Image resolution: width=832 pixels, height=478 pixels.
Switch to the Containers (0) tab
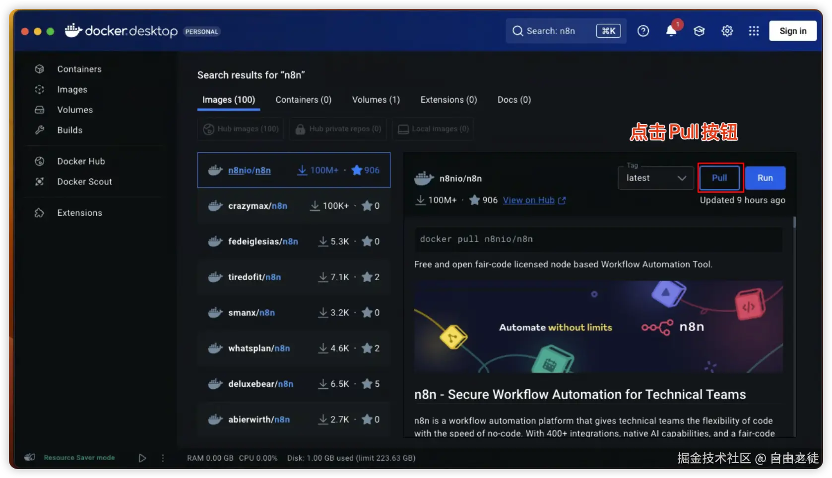(304, 100)
